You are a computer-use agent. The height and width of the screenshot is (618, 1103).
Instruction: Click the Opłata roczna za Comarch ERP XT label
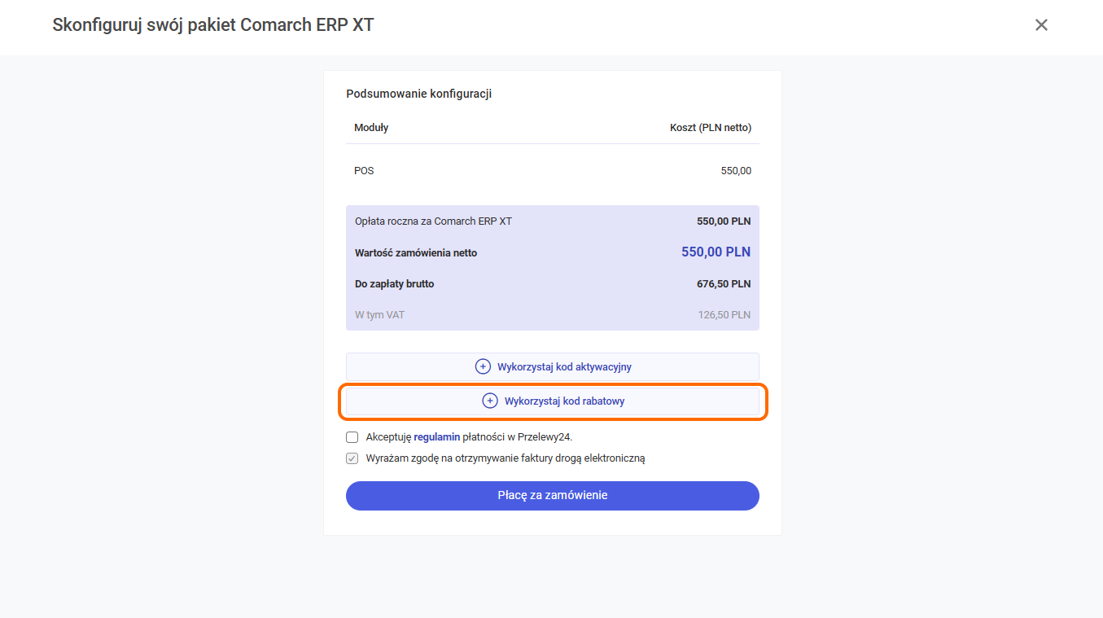pyautogui.click(x=433, y=221)
